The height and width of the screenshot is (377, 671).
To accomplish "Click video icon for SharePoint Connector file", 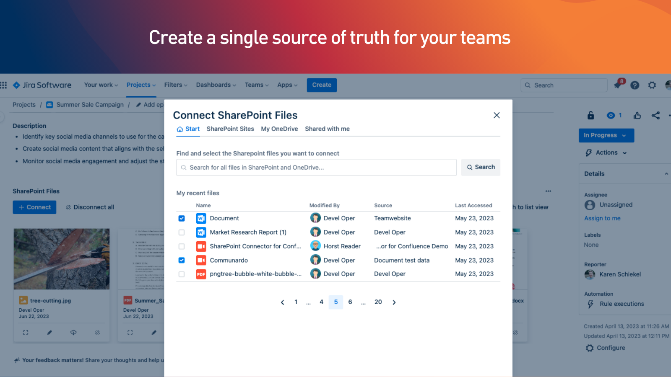I will click(201, 246).
